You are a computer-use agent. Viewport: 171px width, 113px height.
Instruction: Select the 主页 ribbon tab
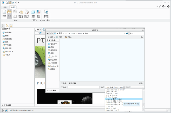tap(13, 7)
